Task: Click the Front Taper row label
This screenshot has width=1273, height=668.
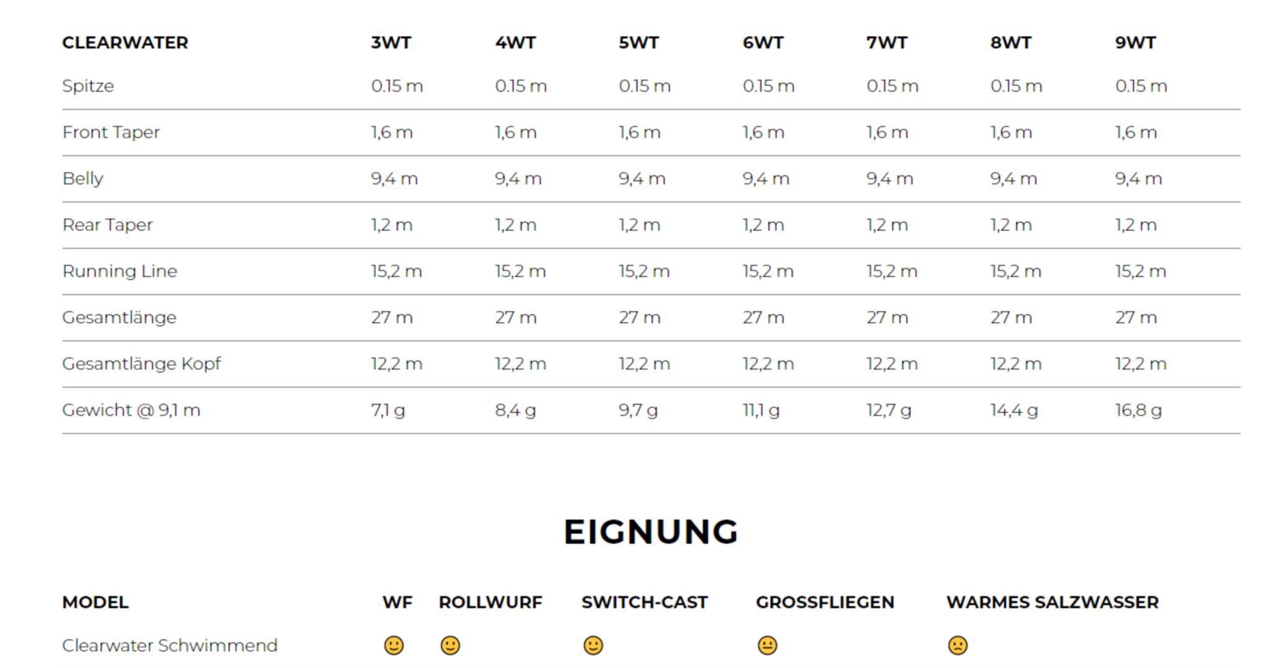Action: (x=111, y=132)
